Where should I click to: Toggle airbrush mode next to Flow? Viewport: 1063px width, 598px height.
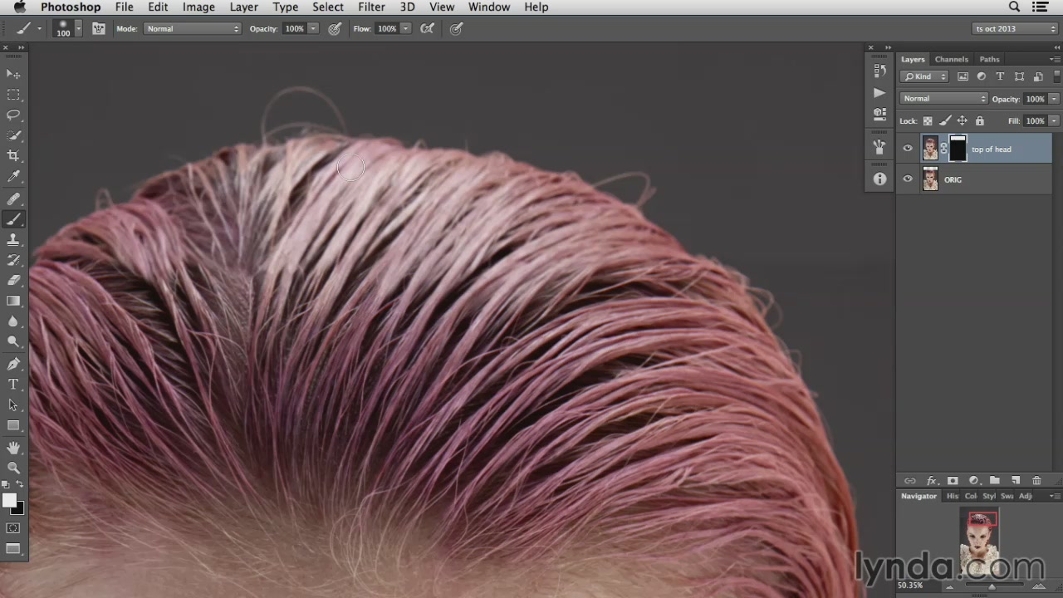tap(427, 28)
